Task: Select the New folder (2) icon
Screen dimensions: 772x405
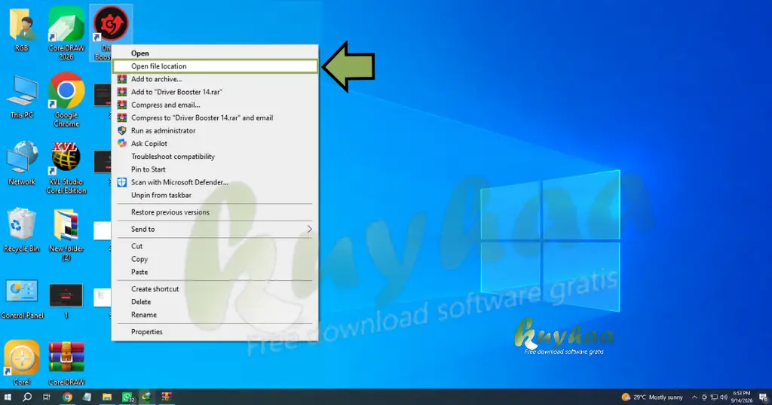Action: [66, 234]
